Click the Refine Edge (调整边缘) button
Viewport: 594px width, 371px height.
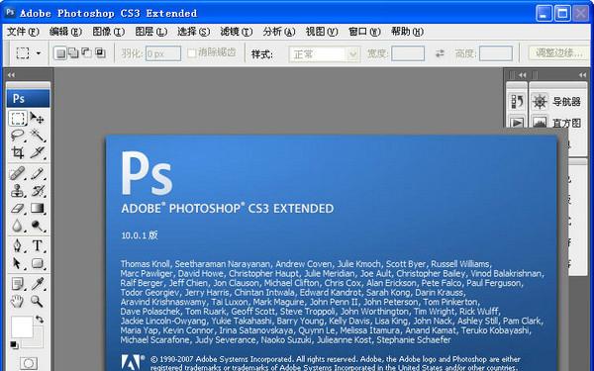coord(559,53)
